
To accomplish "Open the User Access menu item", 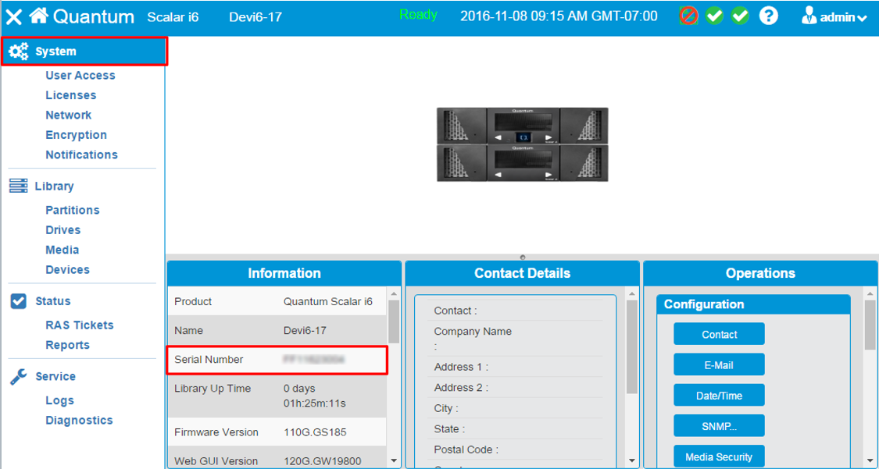I will coord(80,76).
